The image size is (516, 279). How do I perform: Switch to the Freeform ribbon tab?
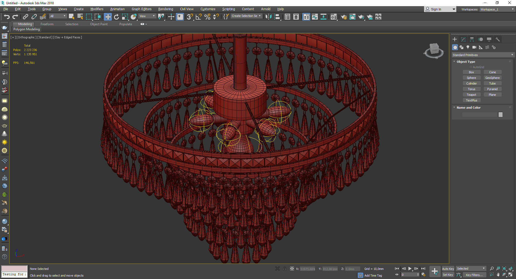point(47,24)
